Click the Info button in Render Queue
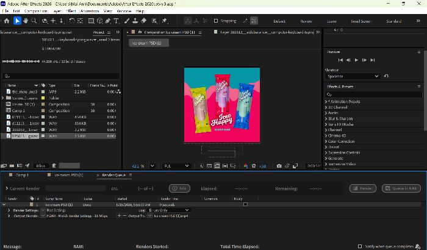Image resolution: width=427 pixels, height=250 pixels. 179,188
